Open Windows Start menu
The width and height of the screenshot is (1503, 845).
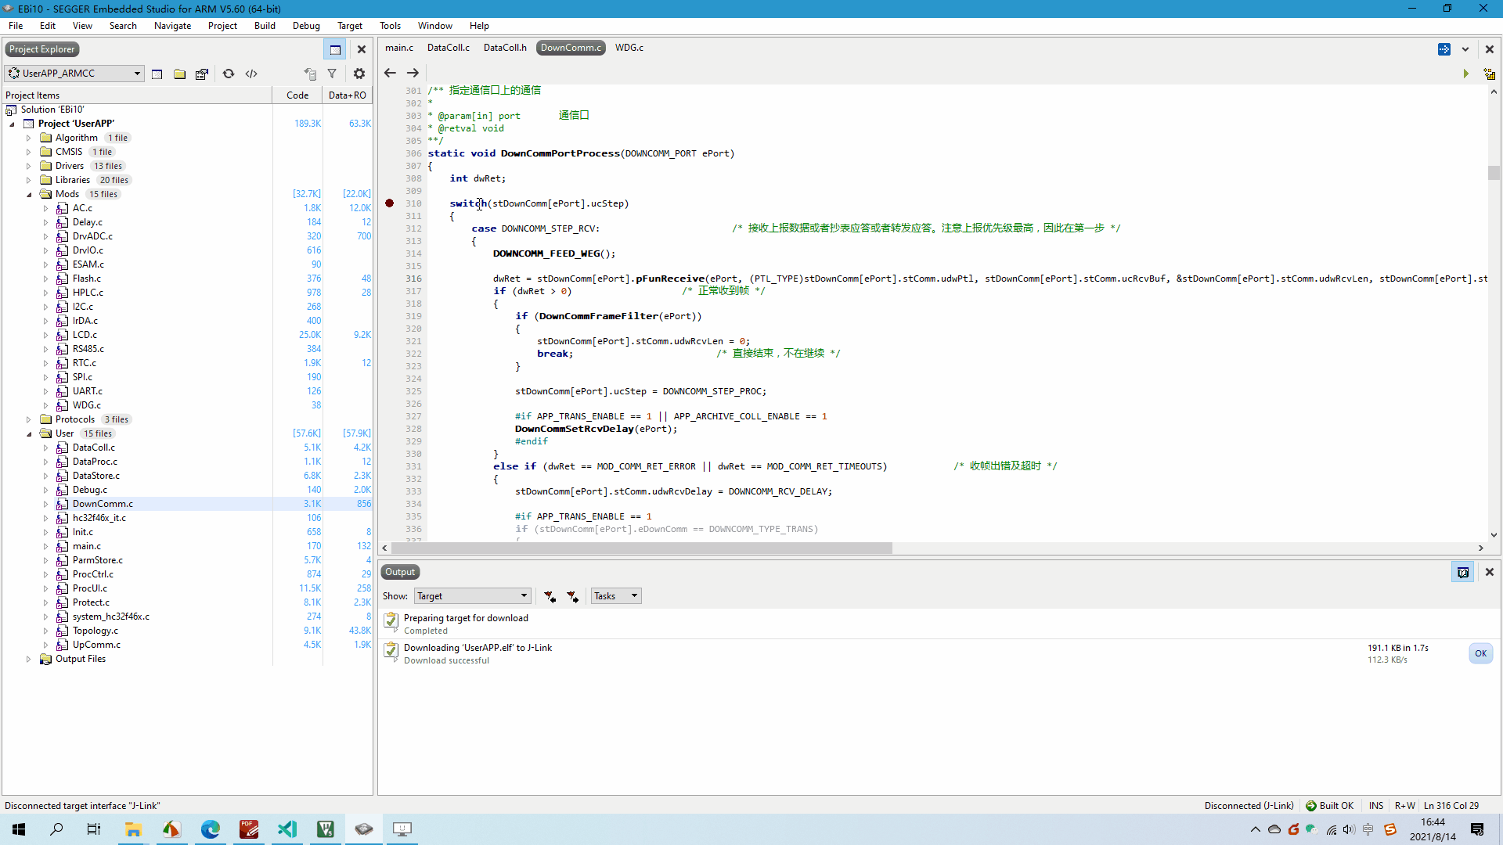[19, 829]
